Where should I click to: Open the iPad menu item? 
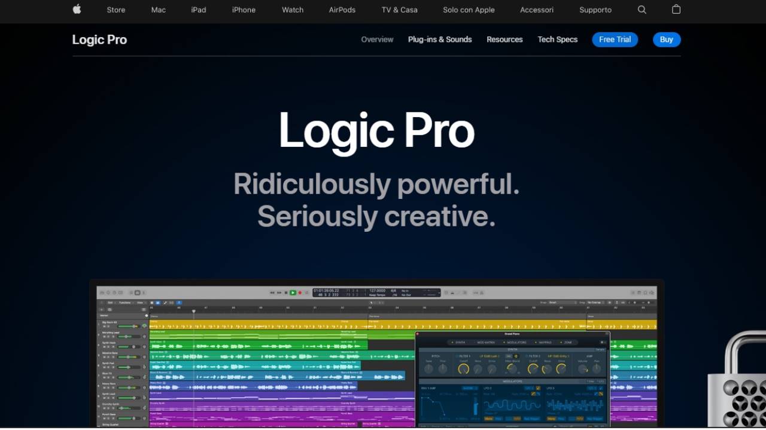[199, 10]
